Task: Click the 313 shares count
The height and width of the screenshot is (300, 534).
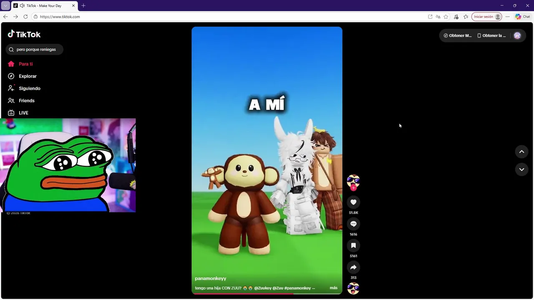Action: (353, 277)
